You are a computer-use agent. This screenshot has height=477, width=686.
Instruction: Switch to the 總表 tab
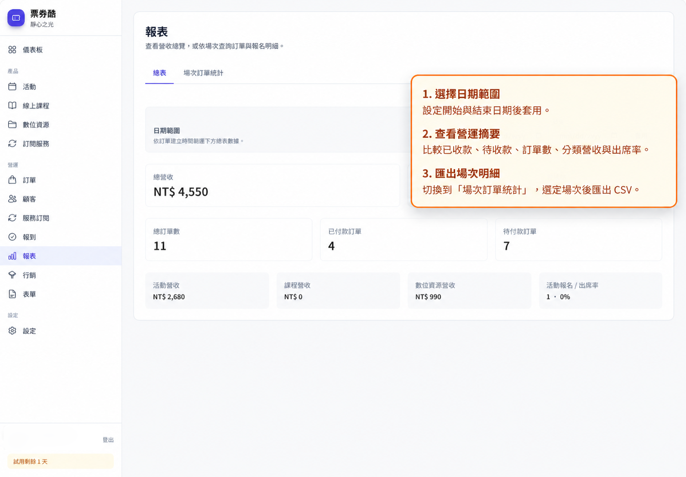pos(159,73)
